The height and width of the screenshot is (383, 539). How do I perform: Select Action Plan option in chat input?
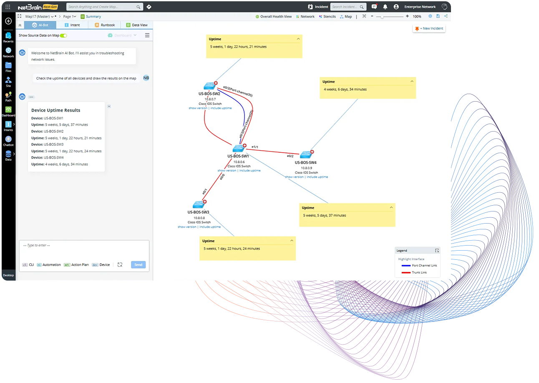[x=76, y=265]
